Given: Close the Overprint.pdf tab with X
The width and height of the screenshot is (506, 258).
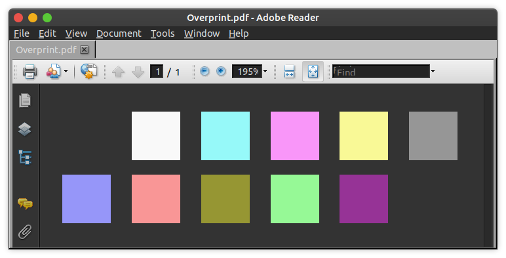Looking at the screenshot, I should pos(85,50).
